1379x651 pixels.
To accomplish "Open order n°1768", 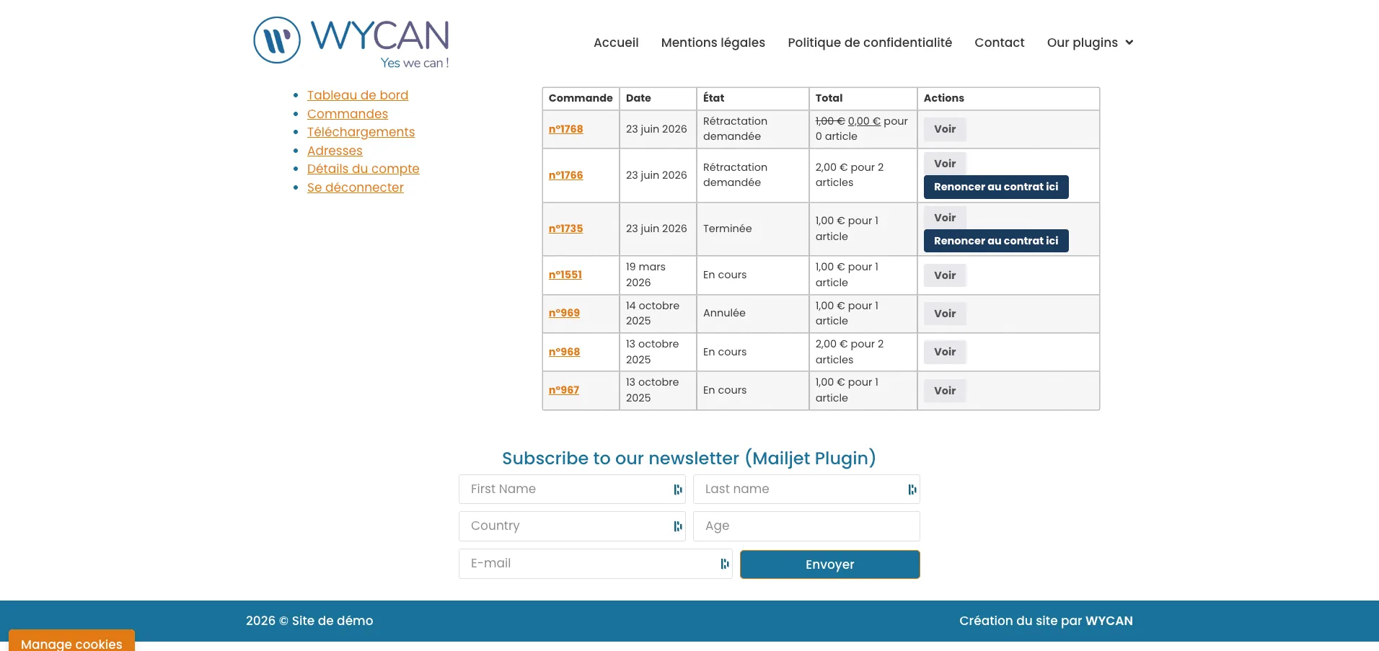I will pyautogui.click(x=565, y=129).
